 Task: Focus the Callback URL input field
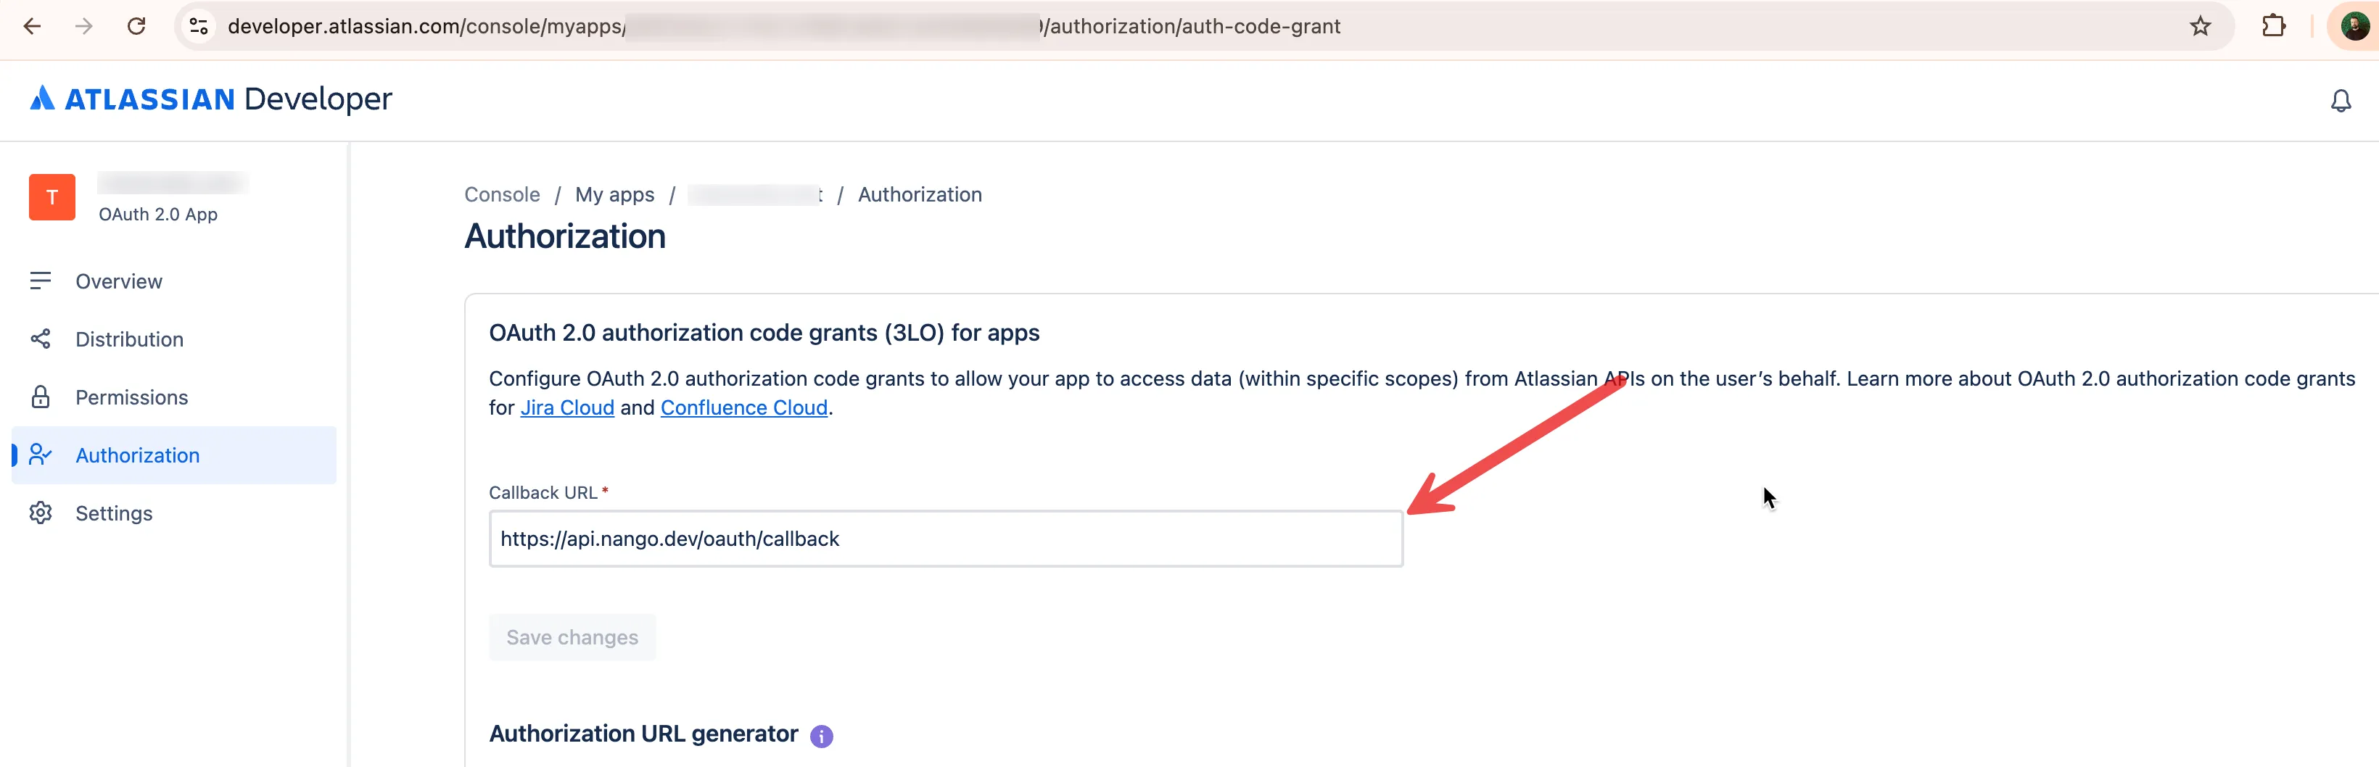point(946,539)
